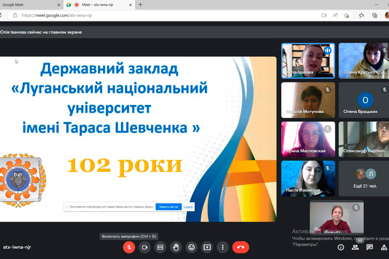This screenshot has height=259, width=389.
Task: Select Олександр Карпен video tile
Action: tap(363, 139)
